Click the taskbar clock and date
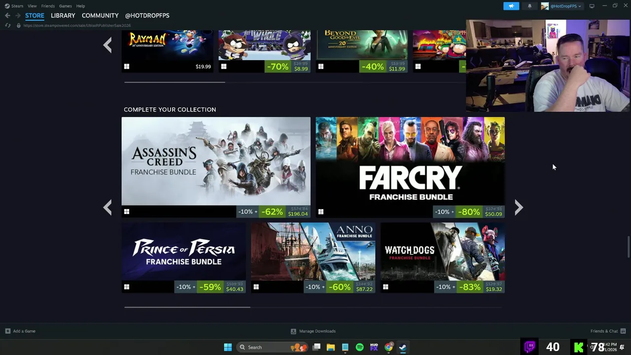631x355 pixels. [x=609, y=347]
